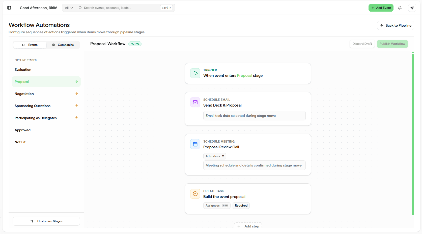Open the trigger card for Proposal stage
The height and width of the screenshot is (234, 422).
pos(248,73)
